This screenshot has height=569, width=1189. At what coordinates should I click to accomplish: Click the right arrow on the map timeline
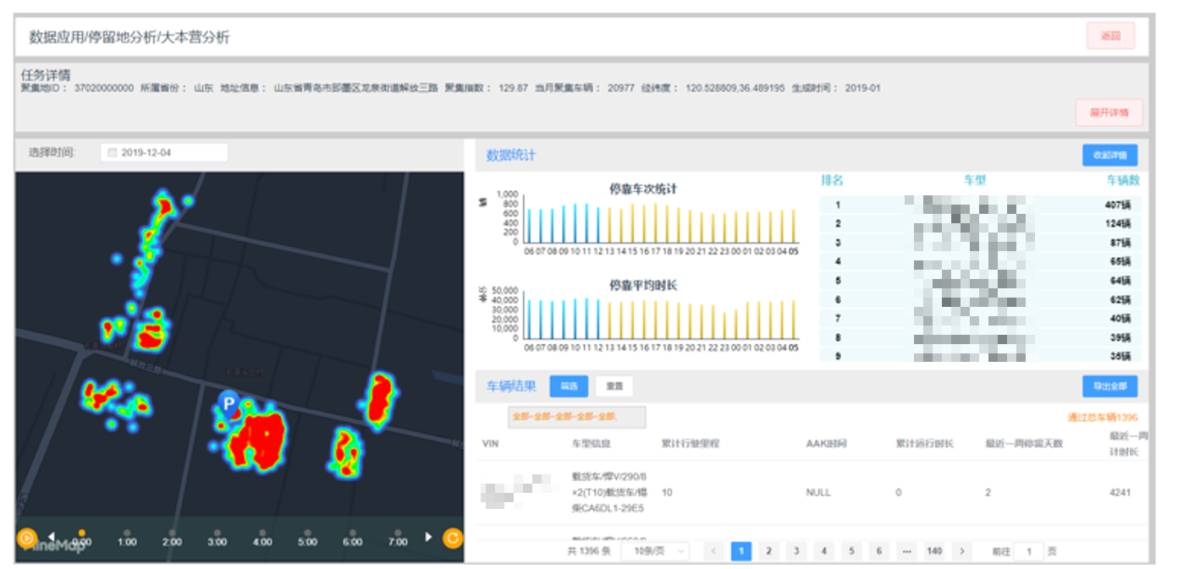(428, 537)
